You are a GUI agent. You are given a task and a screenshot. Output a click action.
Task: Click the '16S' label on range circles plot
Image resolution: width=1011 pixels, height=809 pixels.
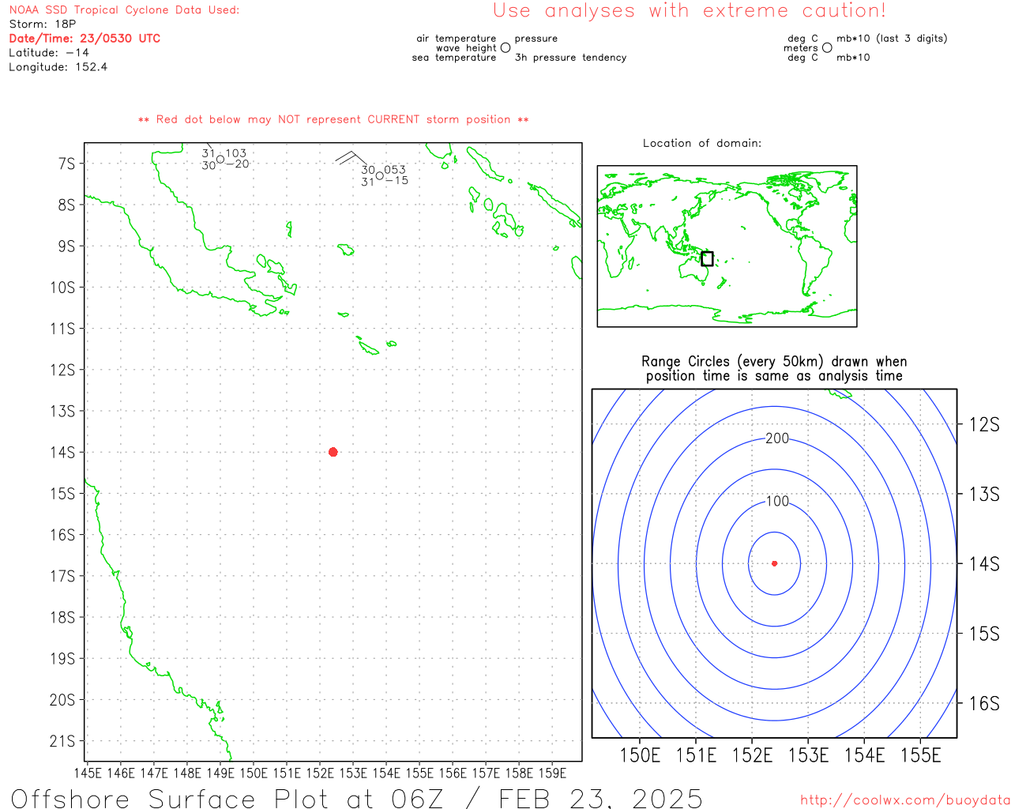984,703
